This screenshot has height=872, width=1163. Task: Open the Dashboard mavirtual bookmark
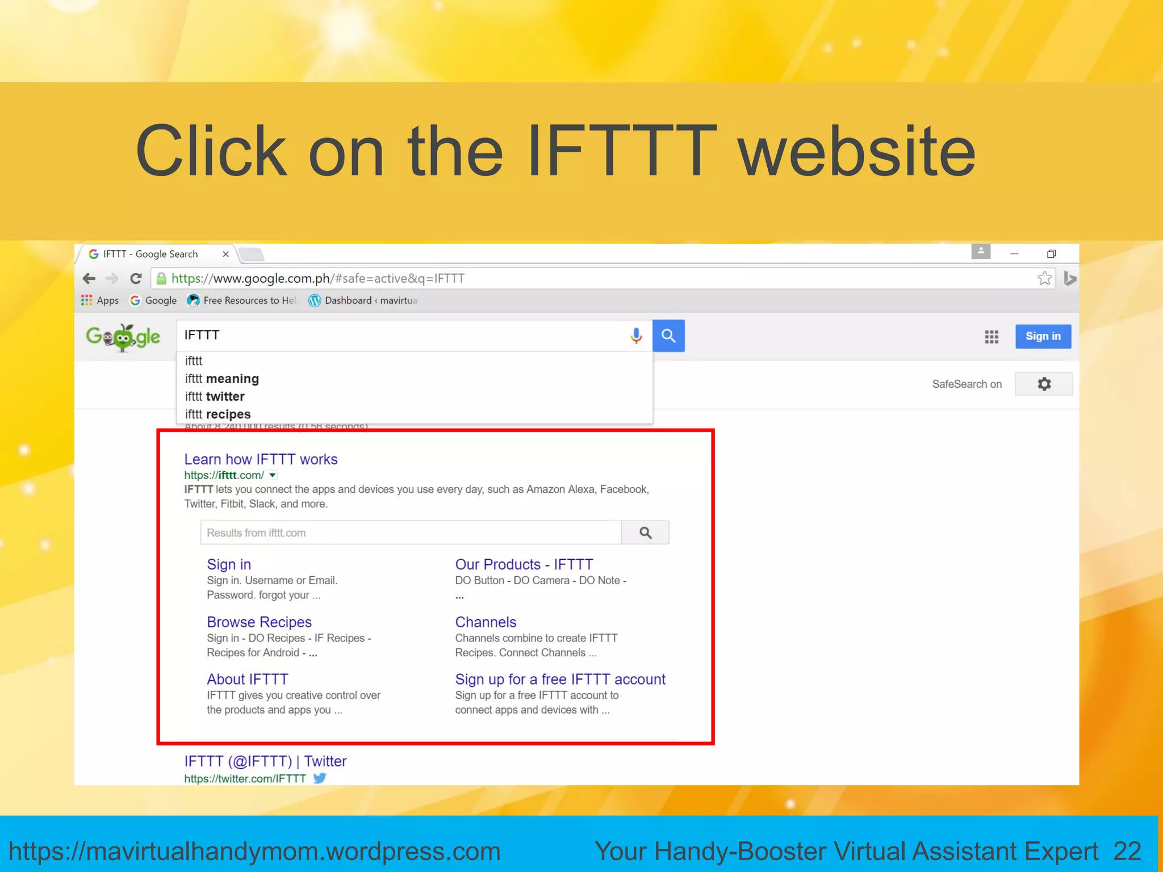click(x=363, y=300)
